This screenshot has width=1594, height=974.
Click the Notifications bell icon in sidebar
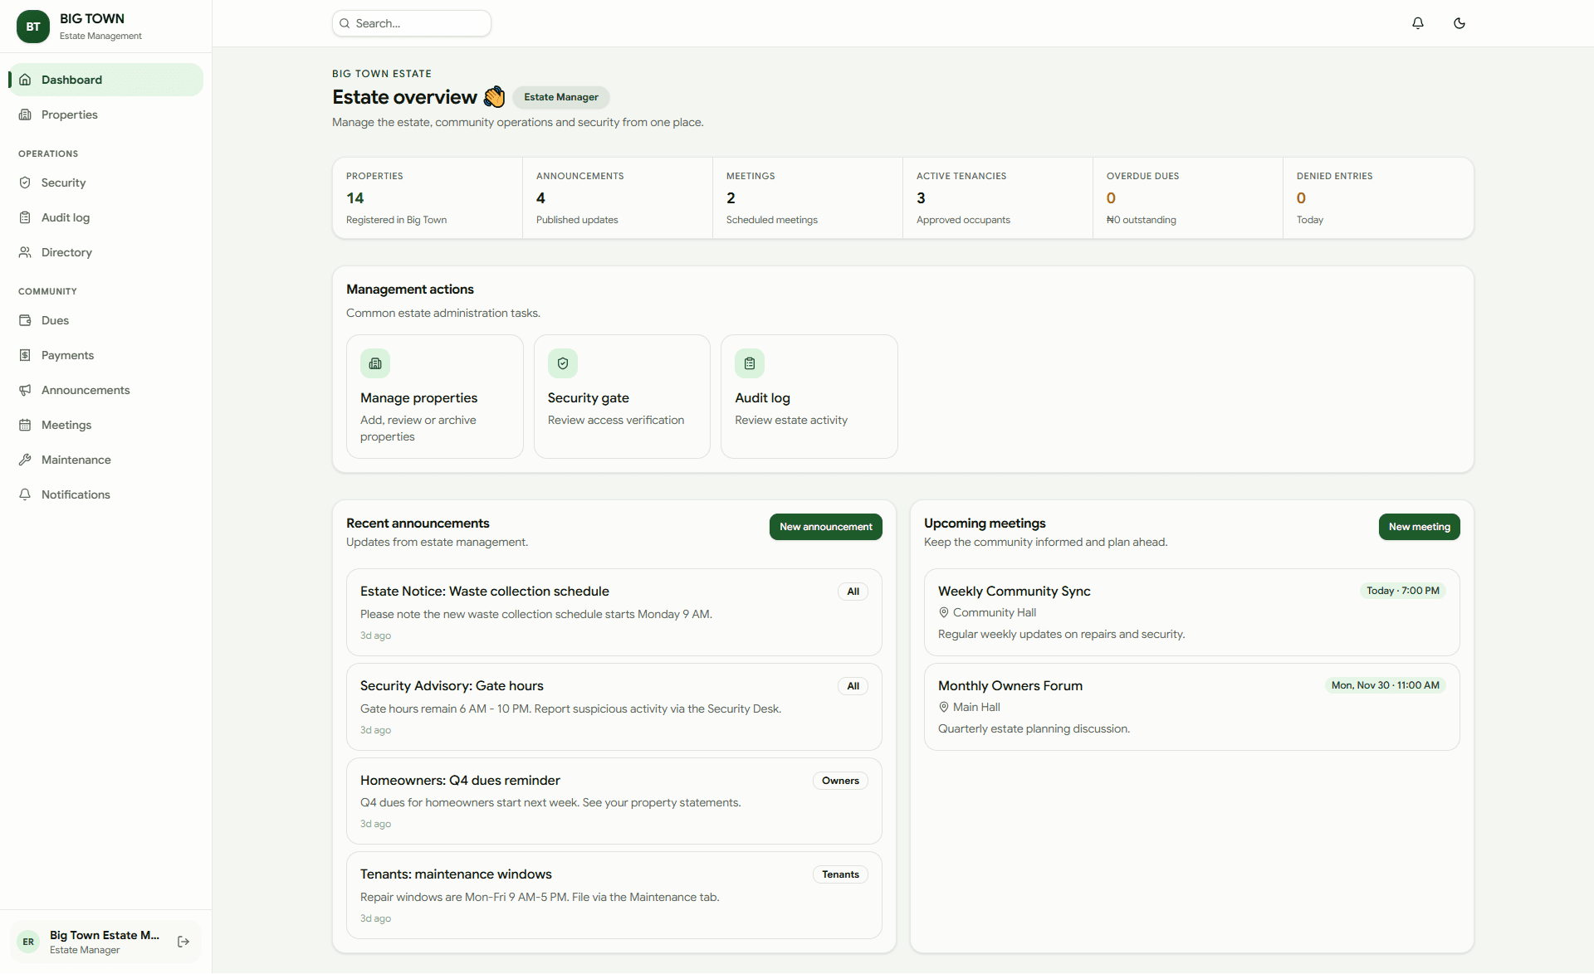coord(25,494)
